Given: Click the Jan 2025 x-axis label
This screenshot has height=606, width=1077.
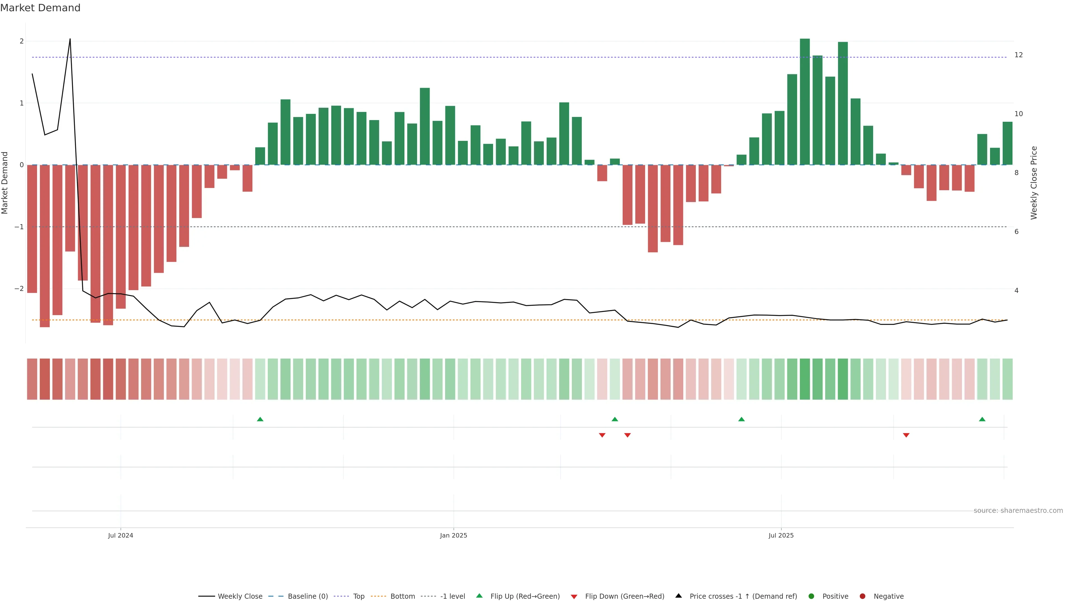Looking at the screenshot, I should pyautogui.click(x=454, y=535).
